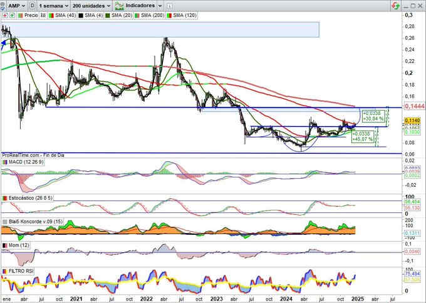Screen dimensions: 426x303
Task: Click the FILTRO RSI label
Action: pos(21,271)
